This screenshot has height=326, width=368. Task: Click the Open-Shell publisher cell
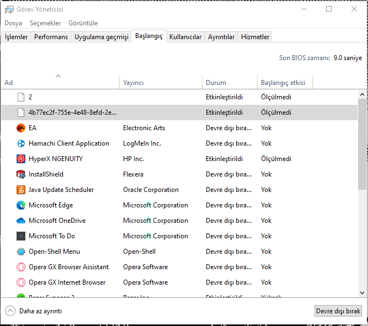click(x=140, y=252)
